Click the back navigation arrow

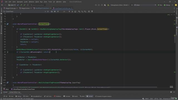point(2,5)
